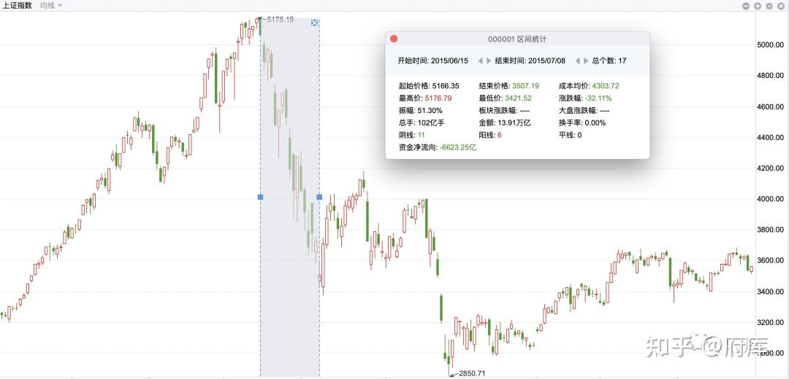This screenshot has width=789, height=379.
Task: Step end date (结束时间) forward
Action: [x=586, y=60]
